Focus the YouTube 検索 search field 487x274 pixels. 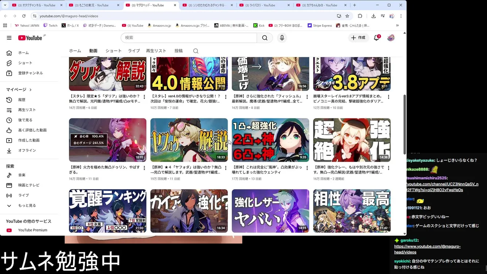coord(189,38)
